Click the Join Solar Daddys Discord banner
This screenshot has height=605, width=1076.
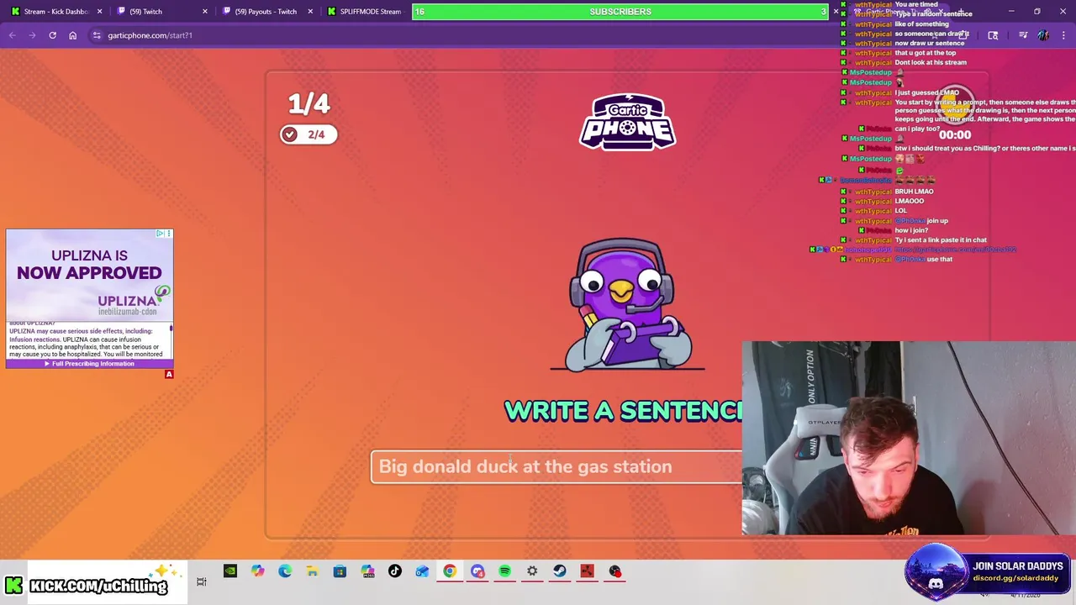[988, 571]
